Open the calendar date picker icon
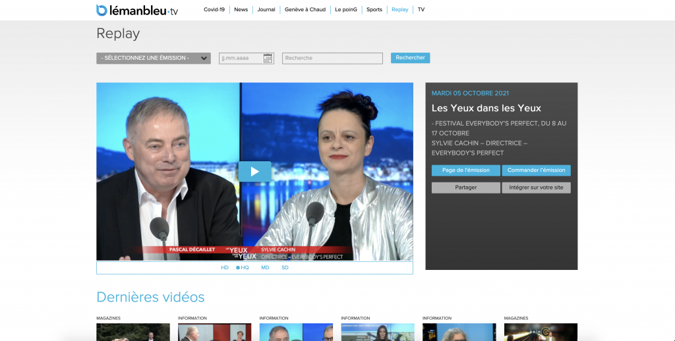 tap(268, 59)
